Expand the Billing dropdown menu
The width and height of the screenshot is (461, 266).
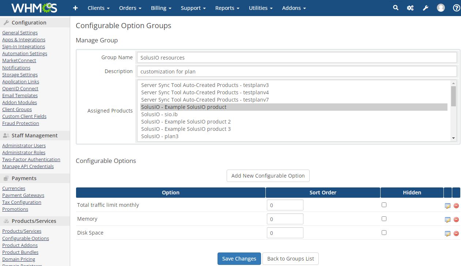(x=161, y=8)
